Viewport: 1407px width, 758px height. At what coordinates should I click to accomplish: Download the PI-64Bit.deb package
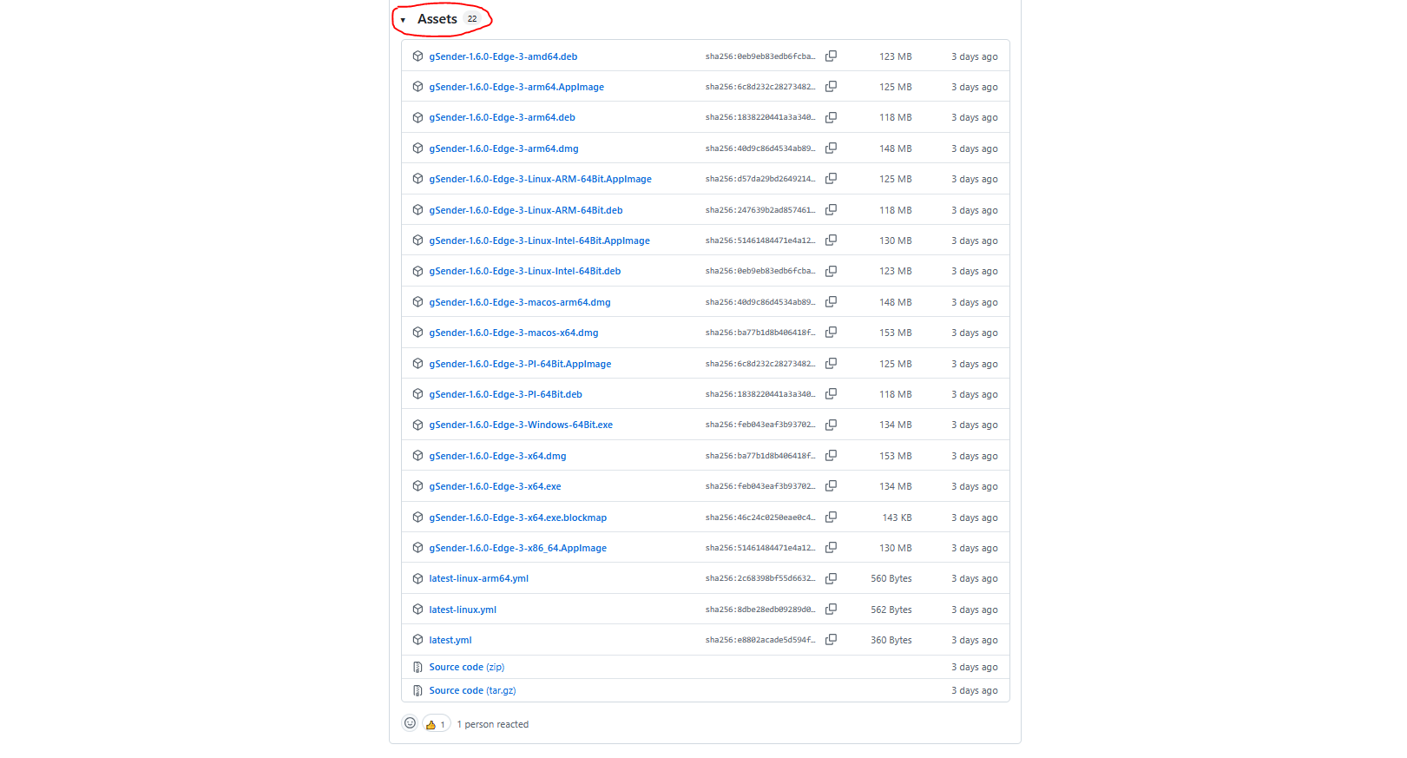(x=505, y=394)
